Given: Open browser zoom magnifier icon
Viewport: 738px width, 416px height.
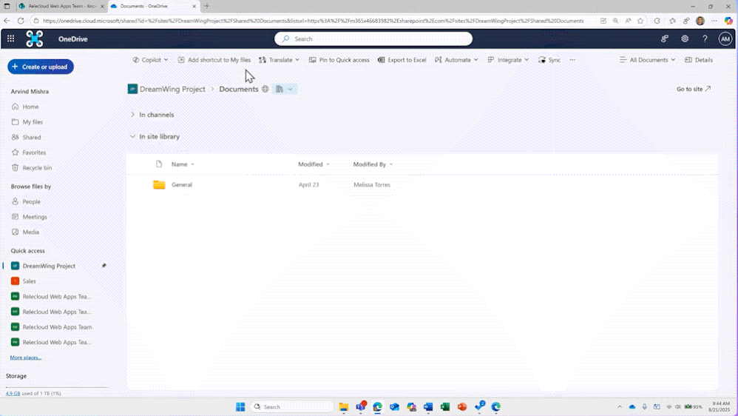Looking at the screenshot, I should click(616, 21).
